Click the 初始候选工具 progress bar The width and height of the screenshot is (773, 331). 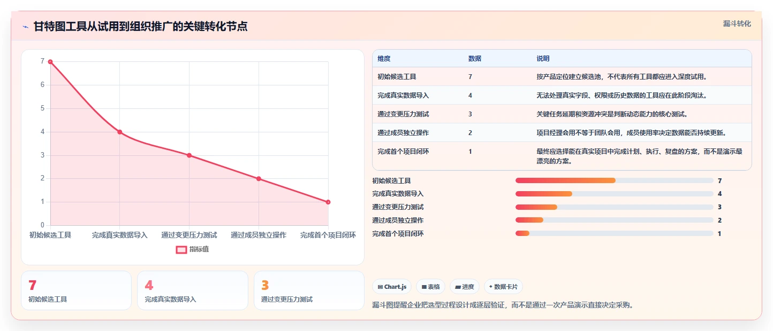(614, 180)
